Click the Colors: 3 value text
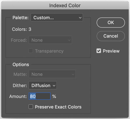The height and width of the screenshot is (119, 130). [30, 29]
